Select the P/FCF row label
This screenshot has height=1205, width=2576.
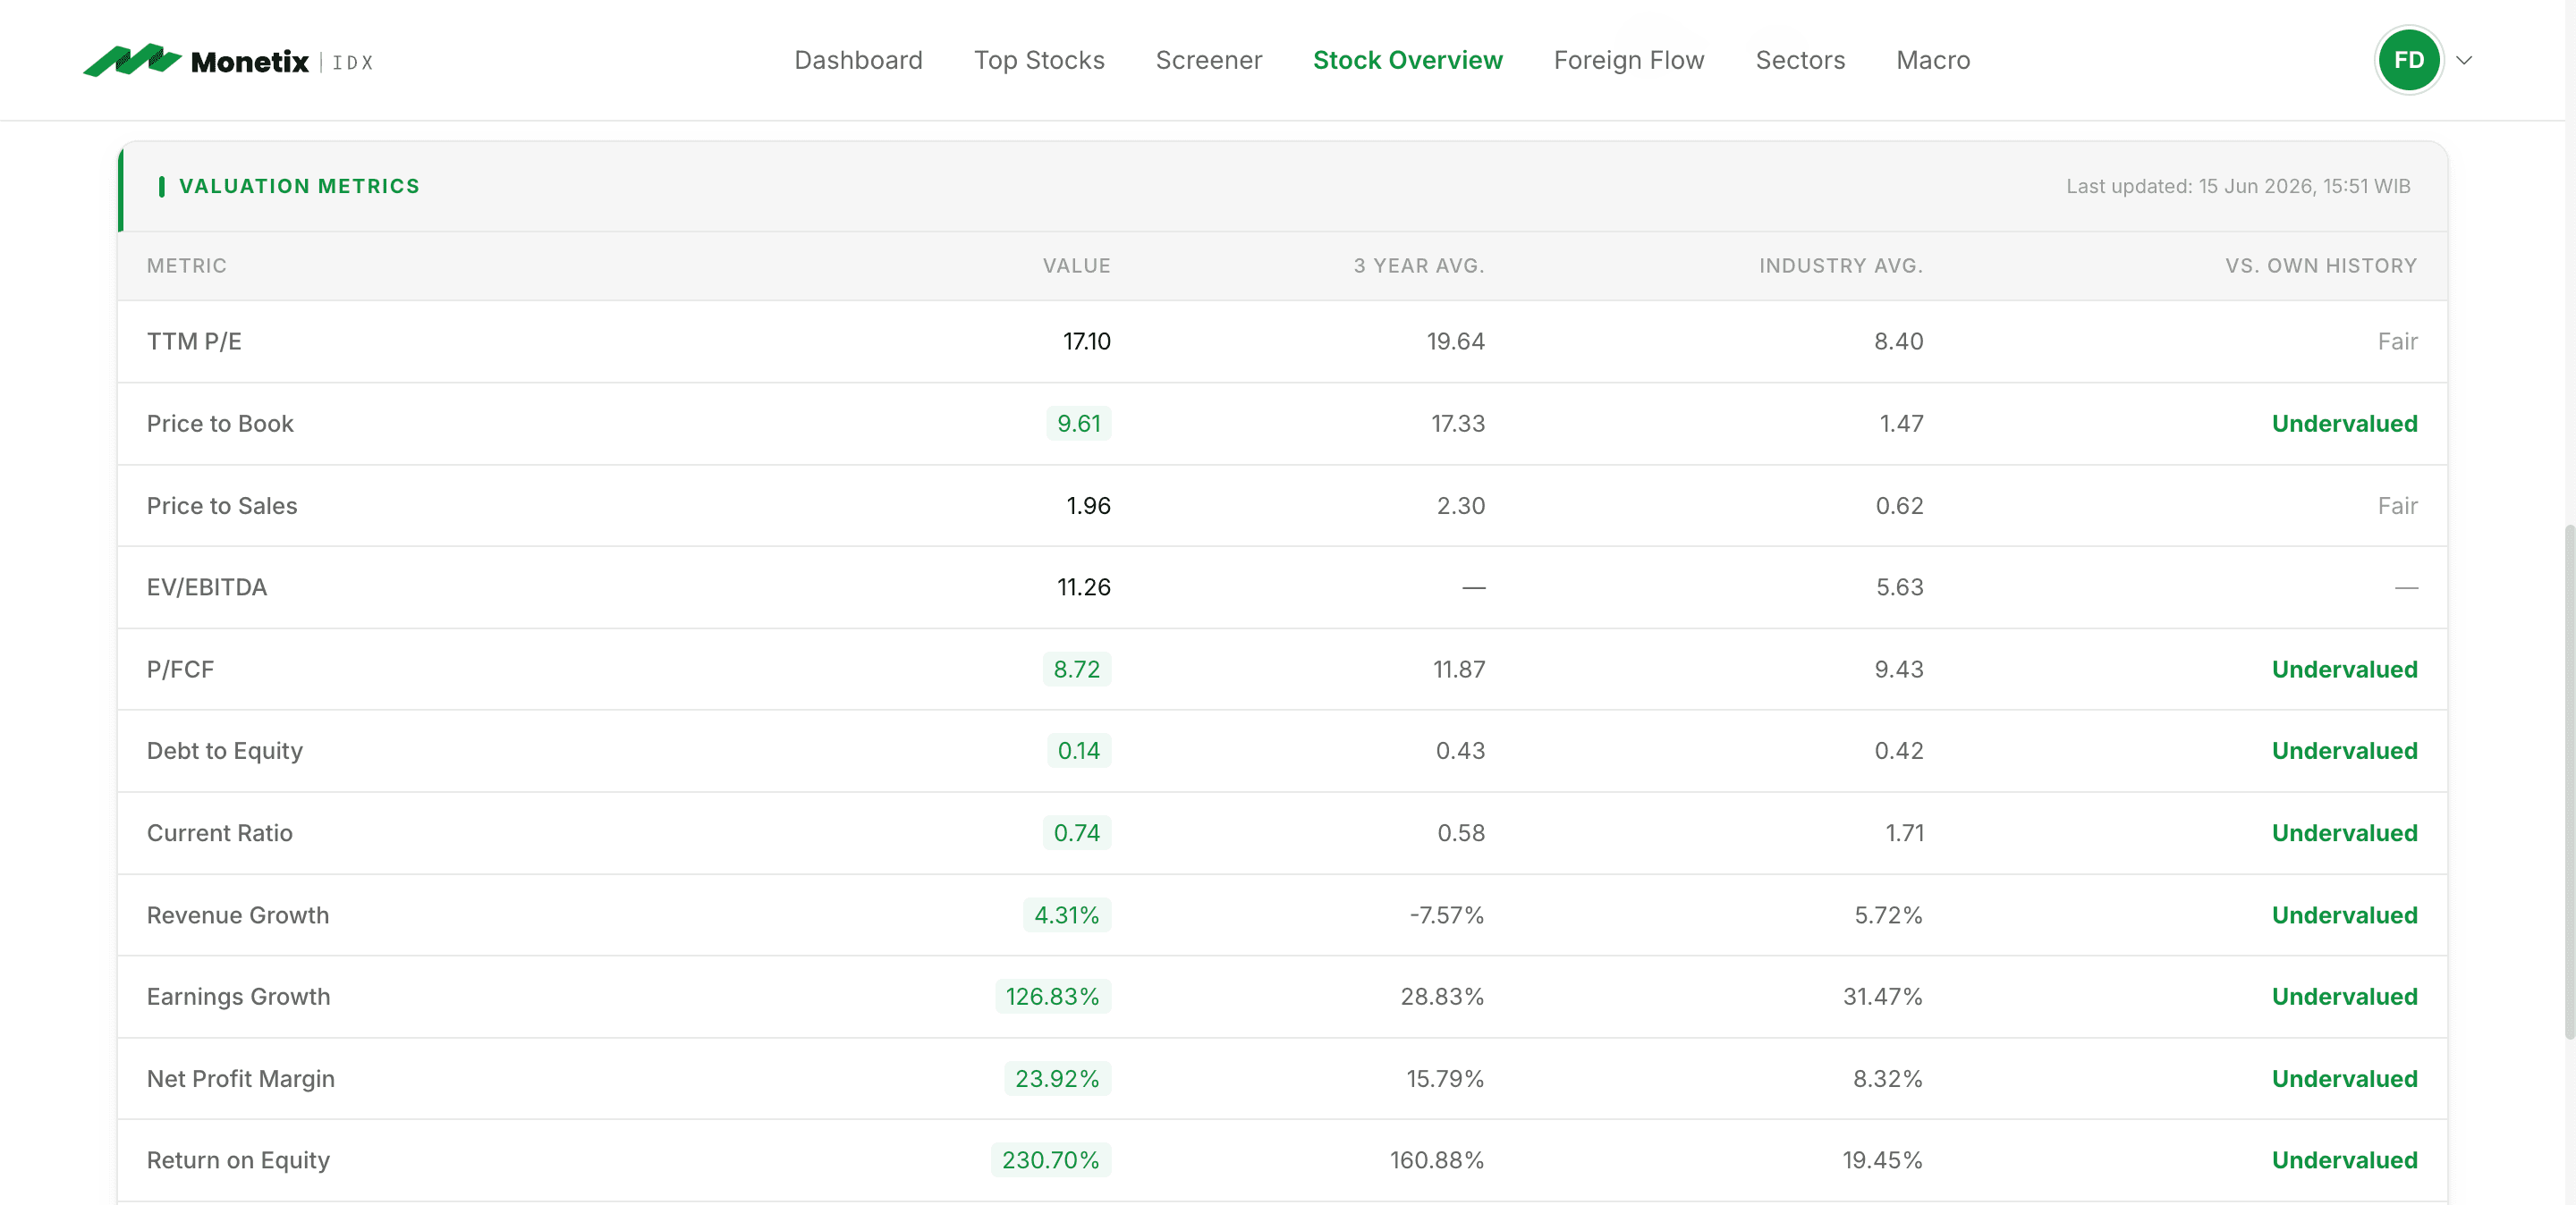click(180, 670)
